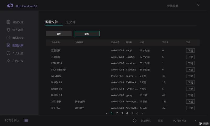Open 灯光调节 light bulb icon
This screenshot has width=210, height=126.
coord(8,30)
